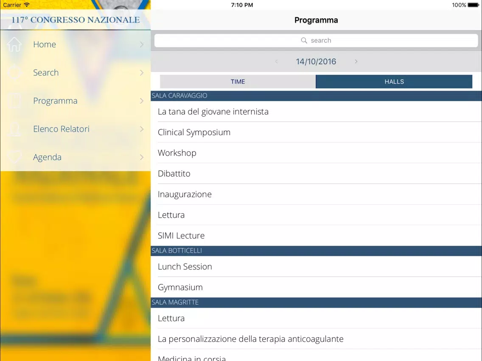482x361 pixels.
Task: Expand the Elenco Relatori chevron
Action: [x=142, y=129]
